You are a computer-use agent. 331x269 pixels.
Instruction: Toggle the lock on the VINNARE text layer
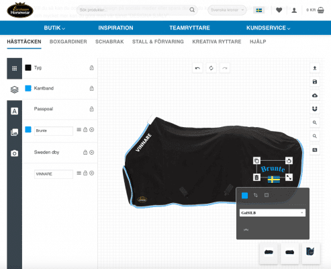coord(85,173)
